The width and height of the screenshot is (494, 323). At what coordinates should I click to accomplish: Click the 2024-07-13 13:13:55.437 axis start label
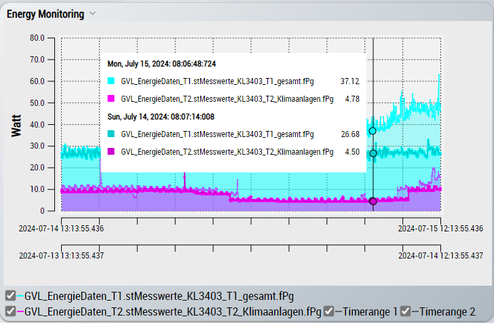point(62,256)
